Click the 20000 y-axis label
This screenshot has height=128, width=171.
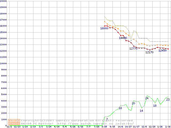coord(3,1)
